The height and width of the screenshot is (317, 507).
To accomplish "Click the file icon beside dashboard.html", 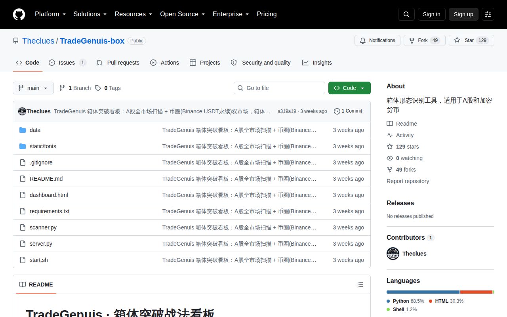I will 23,195.
